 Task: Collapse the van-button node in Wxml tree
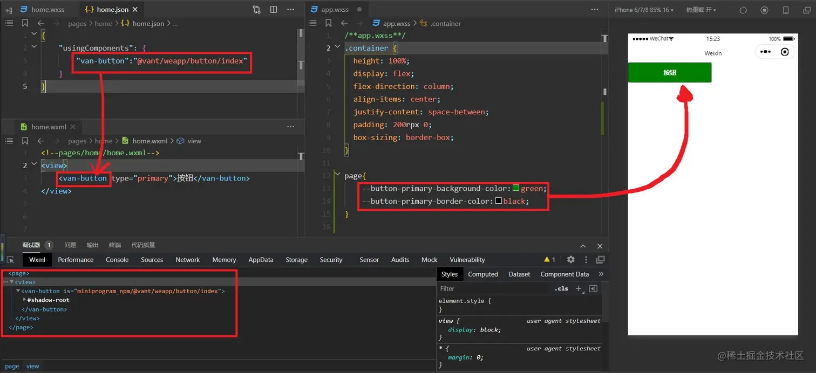(18, 291)
